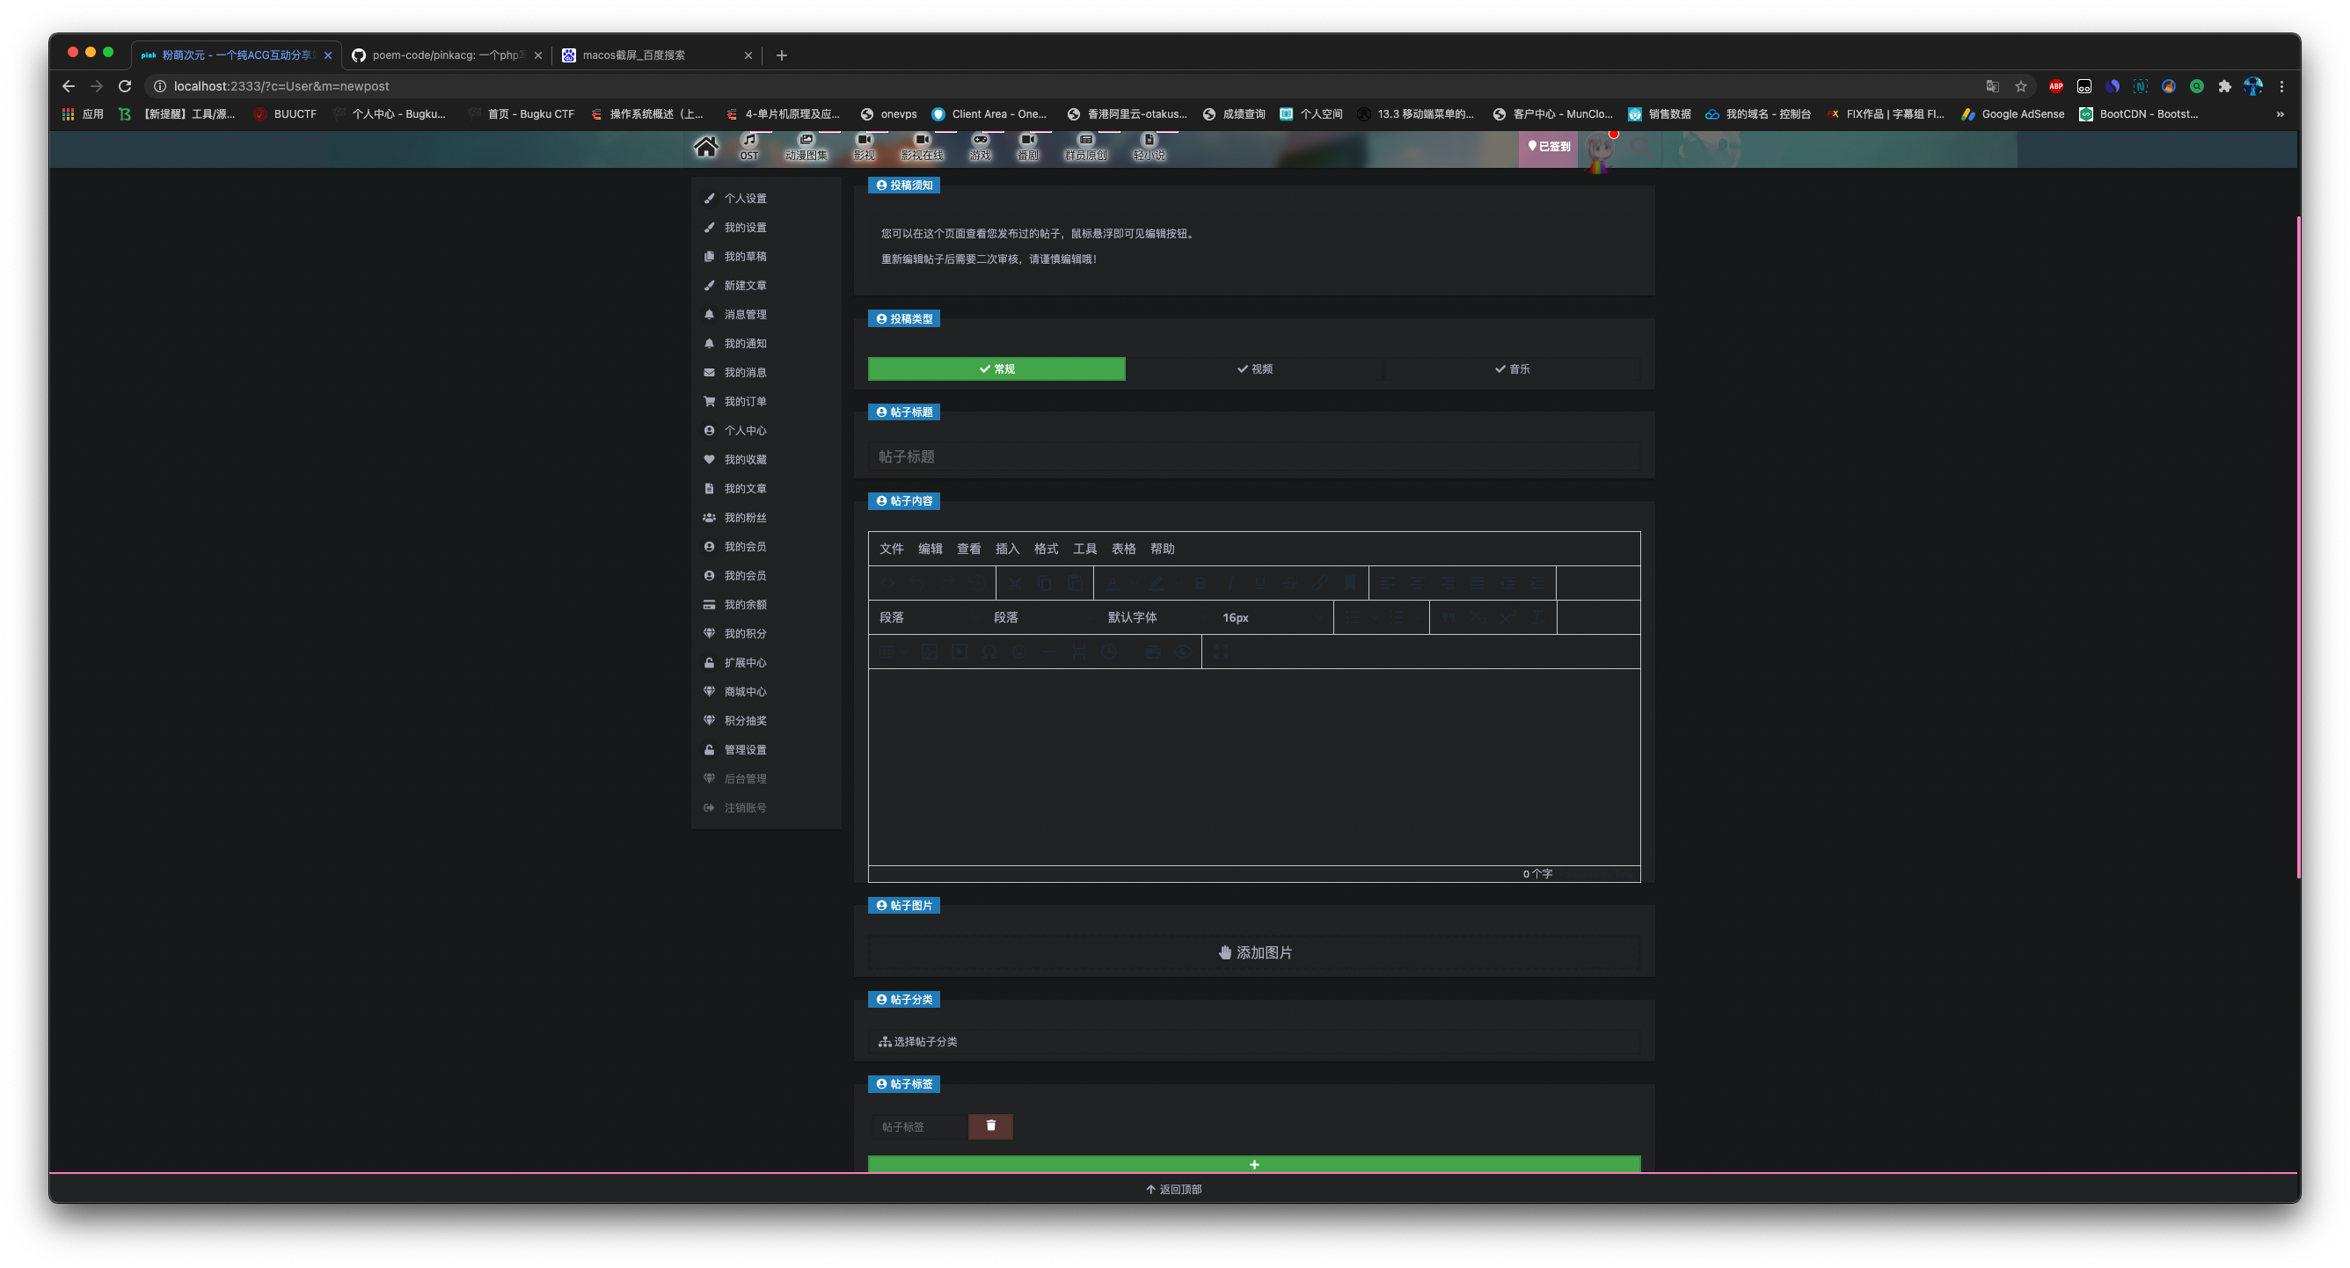Click the insert link editor icon

tap(1321, 583)
